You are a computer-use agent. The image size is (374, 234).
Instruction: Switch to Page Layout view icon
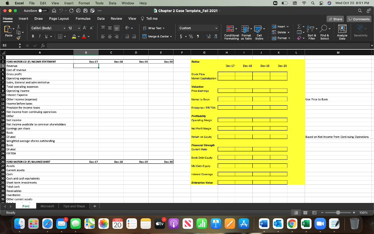(305, 212)
